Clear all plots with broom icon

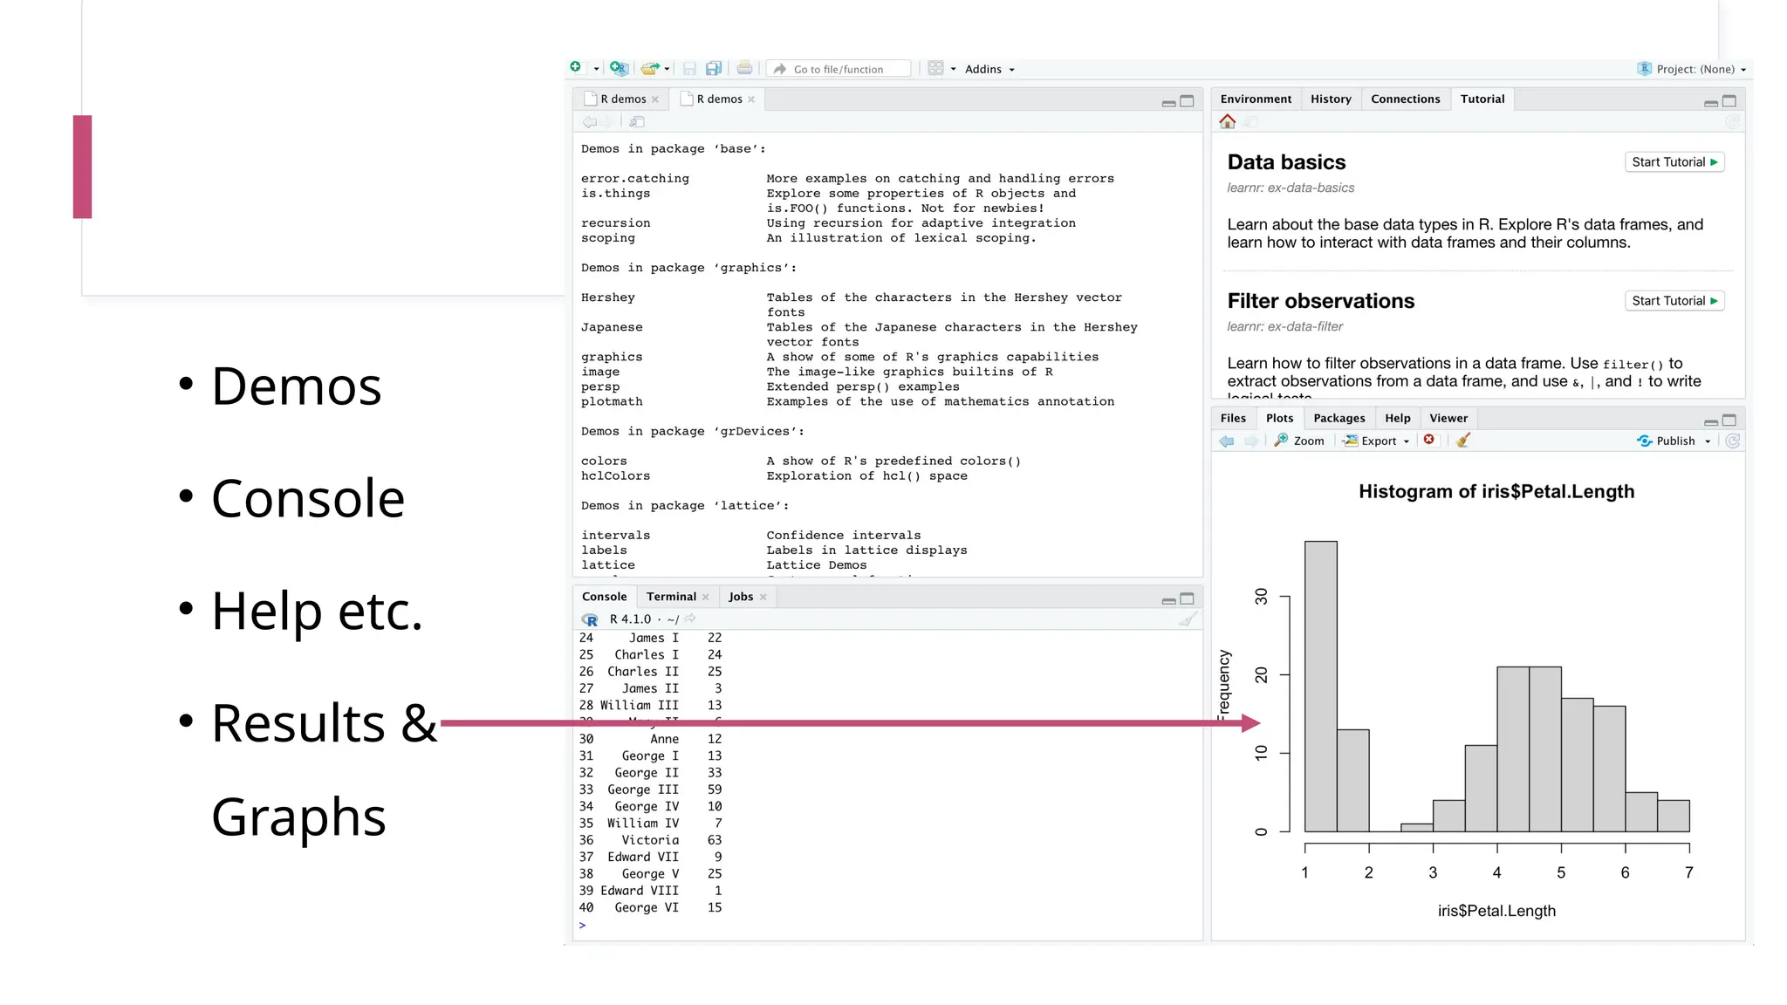1463,441
